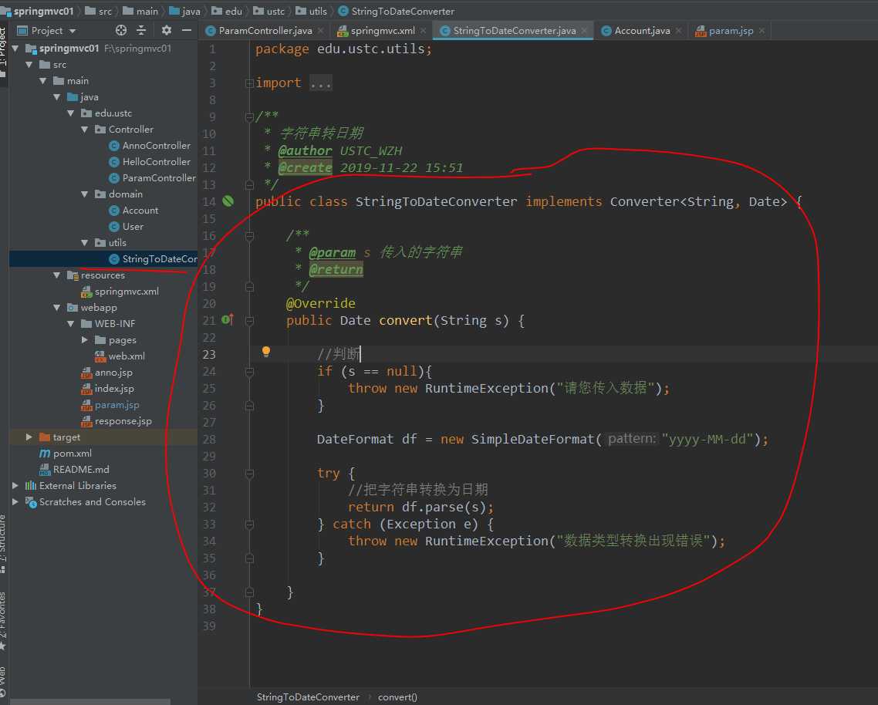Collapse the utils package
Viewport: 878px width, 705px height.
tap(85, 242)
